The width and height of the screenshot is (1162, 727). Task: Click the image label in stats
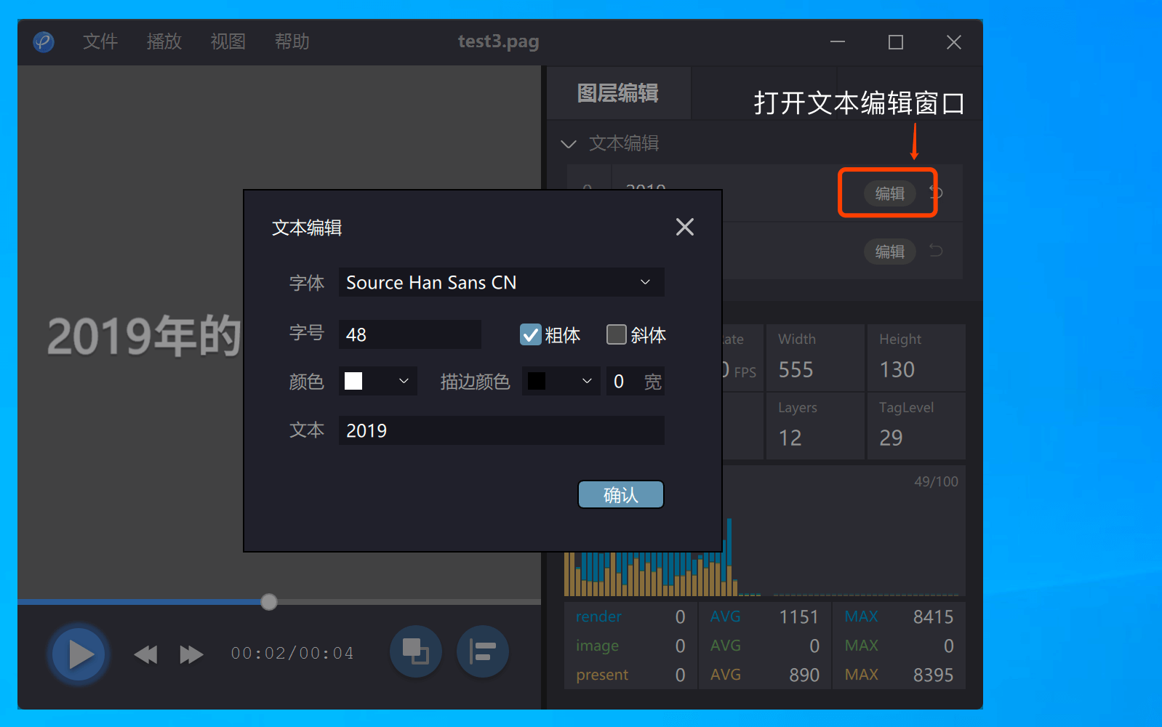597,646
